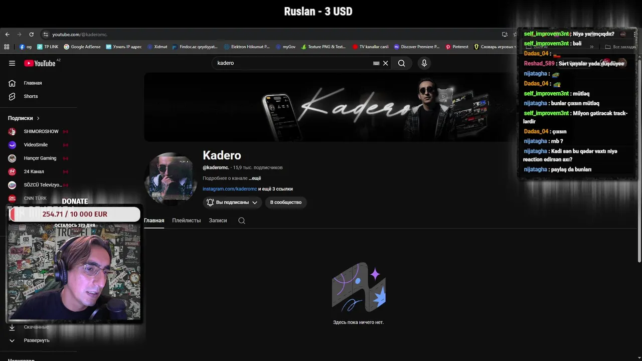Go back with the browser back arrow

point(7,35)
